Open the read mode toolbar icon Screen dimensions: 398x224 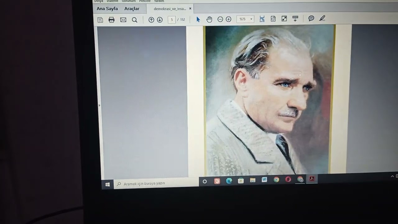[x=295, y=19]
